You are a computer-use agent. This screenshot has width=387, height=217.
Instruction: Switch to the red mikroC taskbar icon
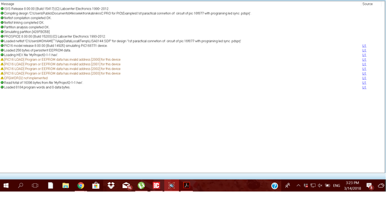click(157, 186)
